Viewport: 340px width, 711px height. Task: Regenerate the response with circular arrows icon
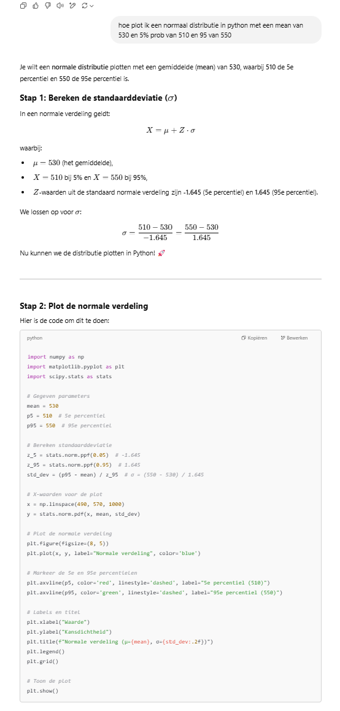(84, 6)
